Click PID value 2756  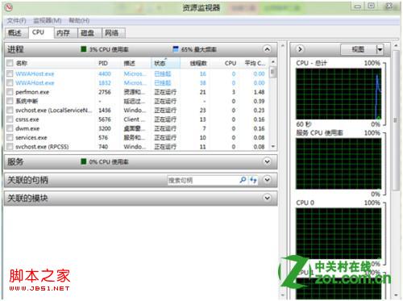pyautogui.click(x=105, y=92)
